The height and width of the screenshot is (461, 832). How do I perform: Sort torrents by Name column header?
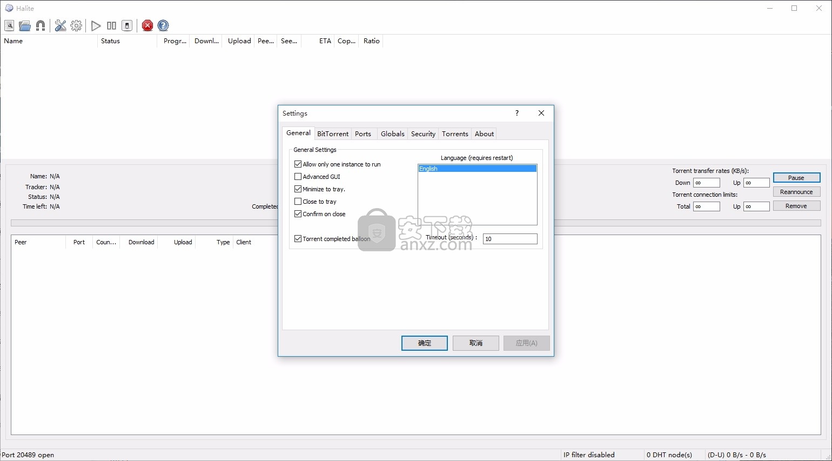(x=49, y=41)
